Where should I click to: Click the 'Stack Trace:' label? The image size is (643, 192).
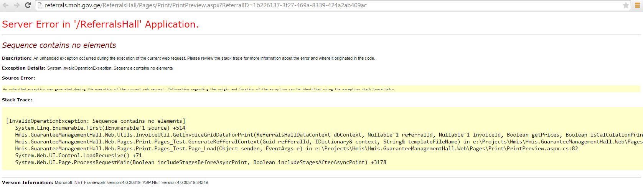pyautogui.click(x=17, y=100)
